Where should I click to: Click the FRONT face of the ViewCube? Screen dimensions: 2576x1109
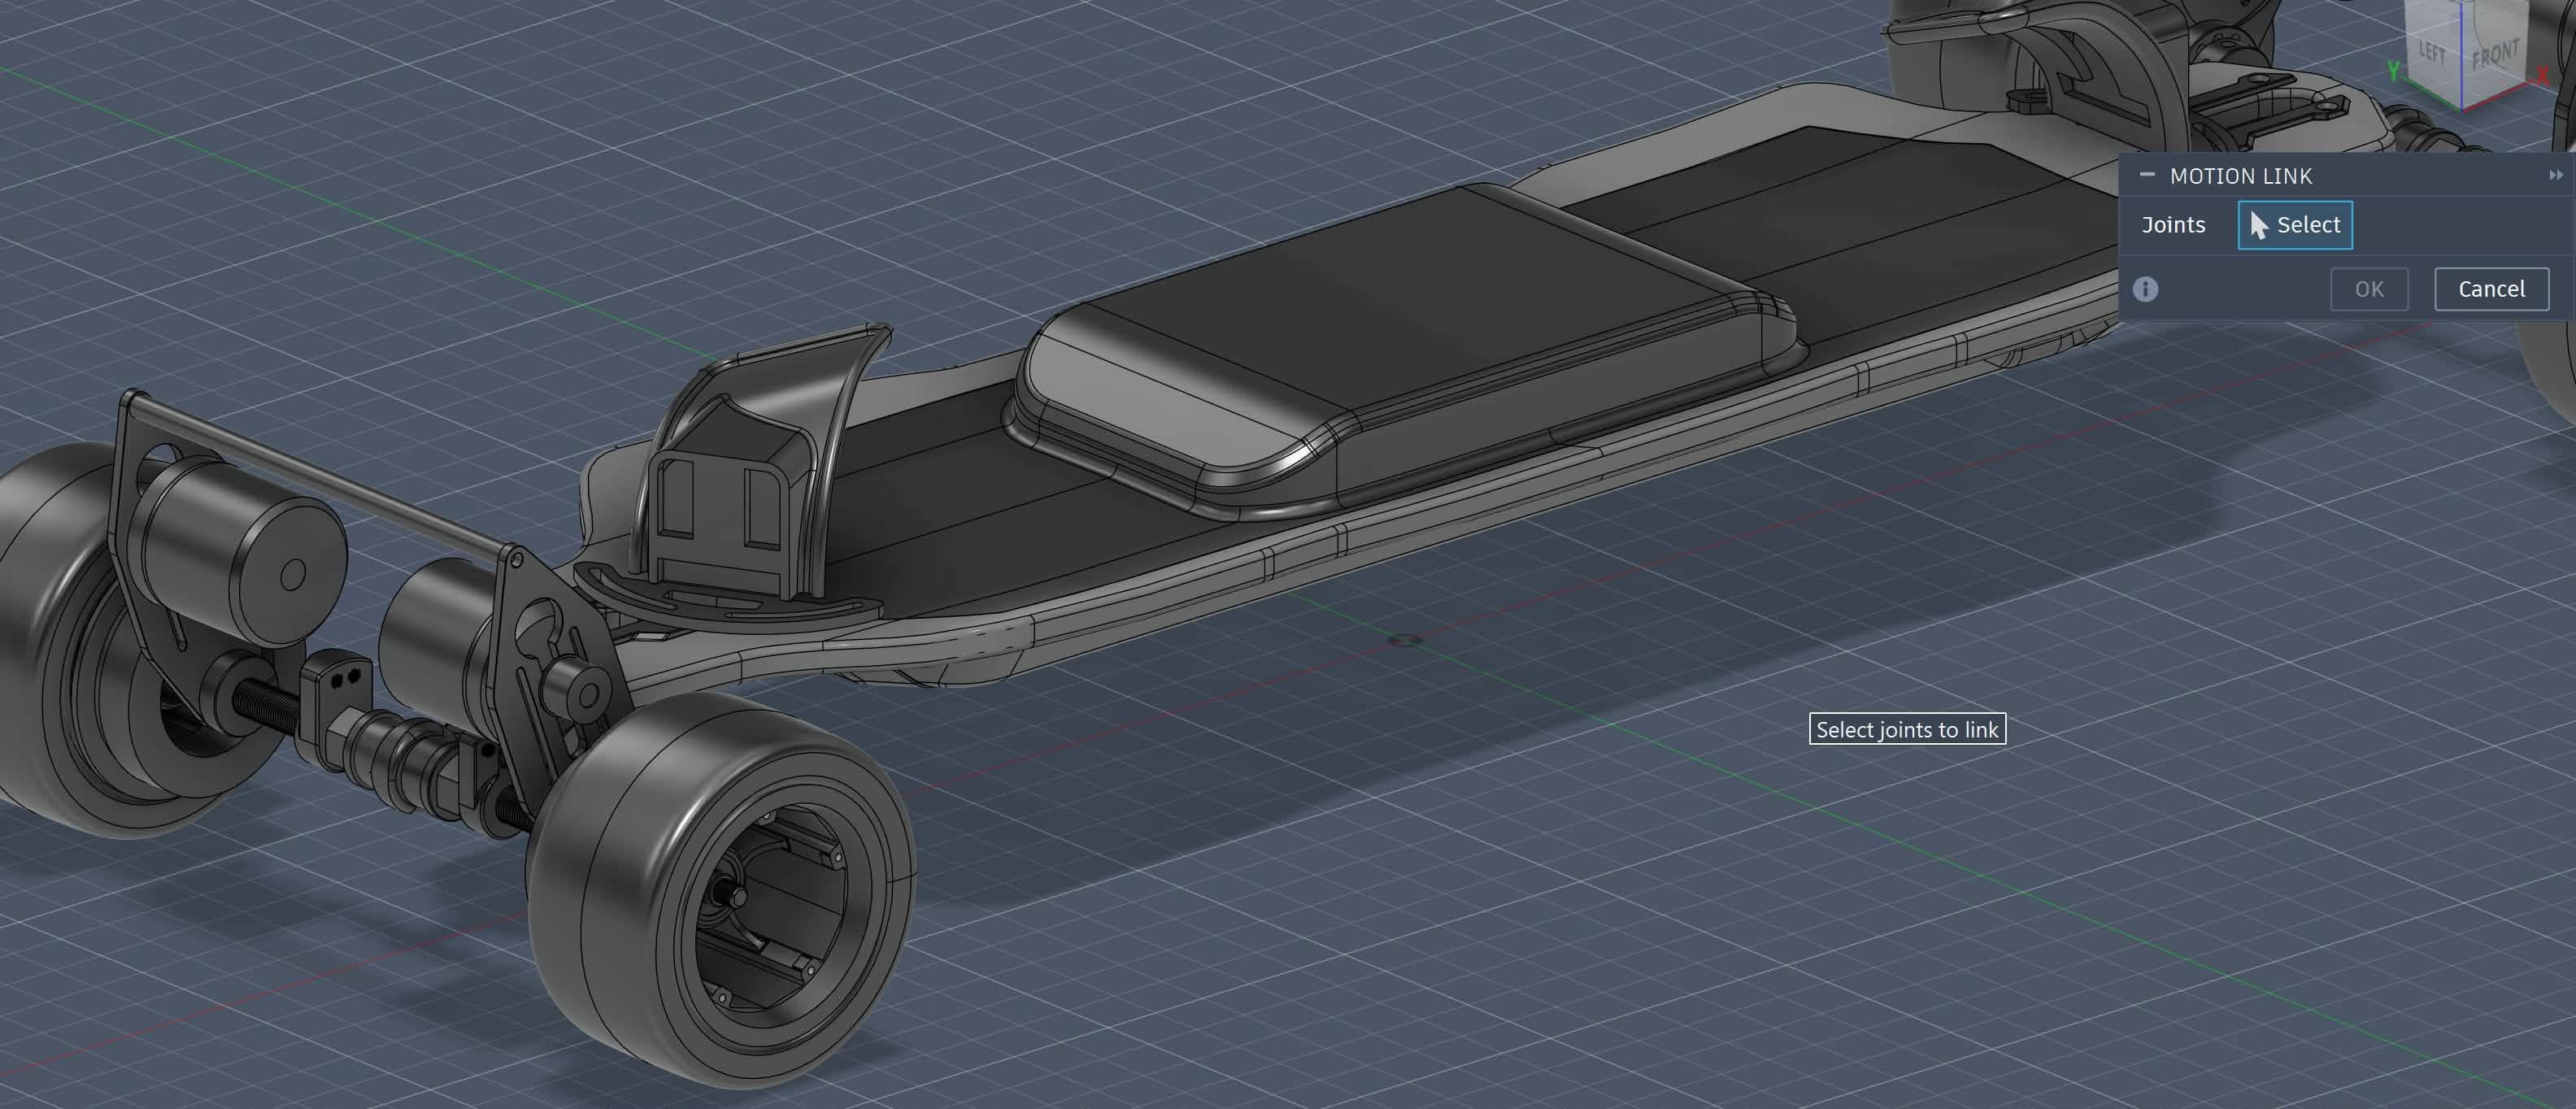click(x=2494, y=55)
